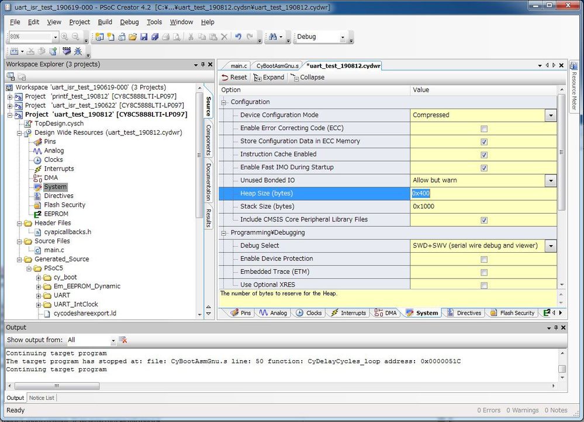584x422 pixels.
Task: Click the Debug bug icon
Action: [78, 52]
